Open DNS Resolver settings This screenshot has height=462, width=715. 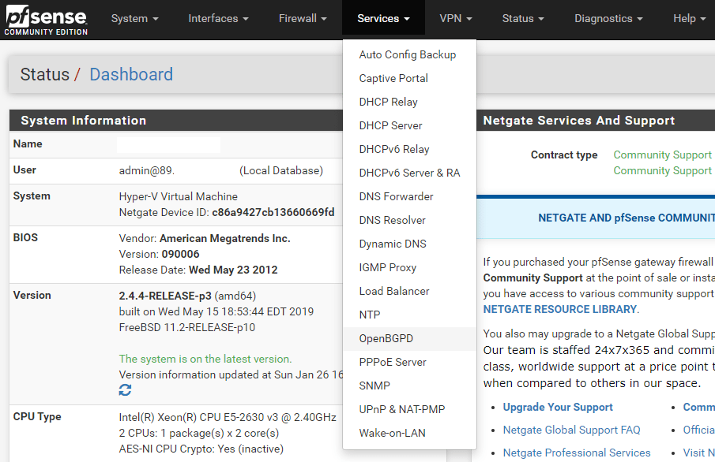(x=409, y=220)
